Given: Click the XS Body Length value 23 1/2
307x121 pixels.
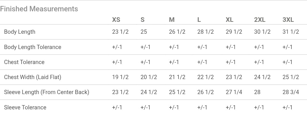Looking at the screenshot, I should click(120, 32).
